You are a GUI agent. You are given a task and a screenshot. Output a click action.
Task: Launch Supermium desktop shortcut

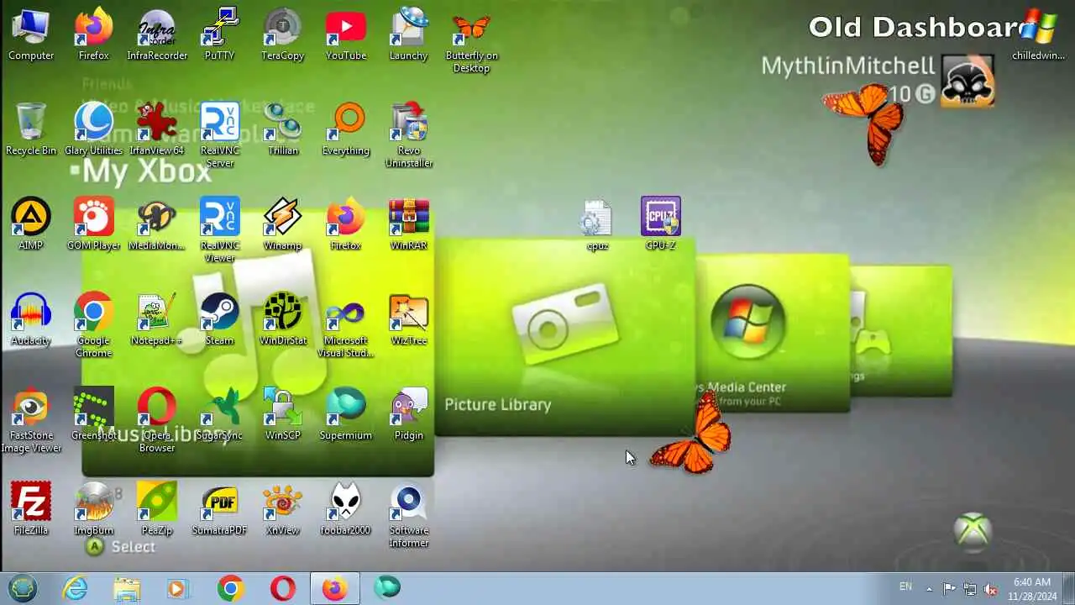click(x=345, y=415)
